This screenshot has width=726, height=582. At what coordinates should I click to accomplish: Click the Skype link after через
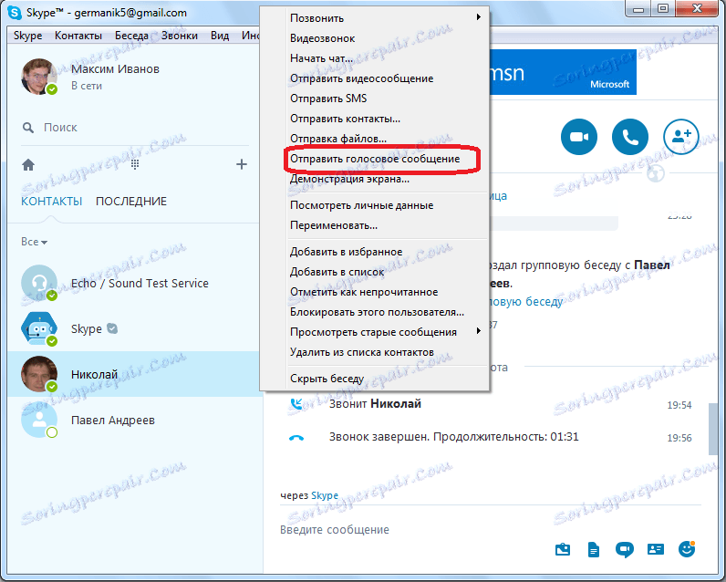325,495
